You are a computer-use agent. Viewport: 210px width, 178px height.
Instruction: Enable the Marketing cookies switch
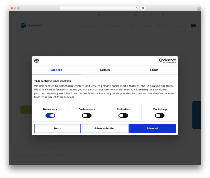pyautogui.click(x=160, y=116)
